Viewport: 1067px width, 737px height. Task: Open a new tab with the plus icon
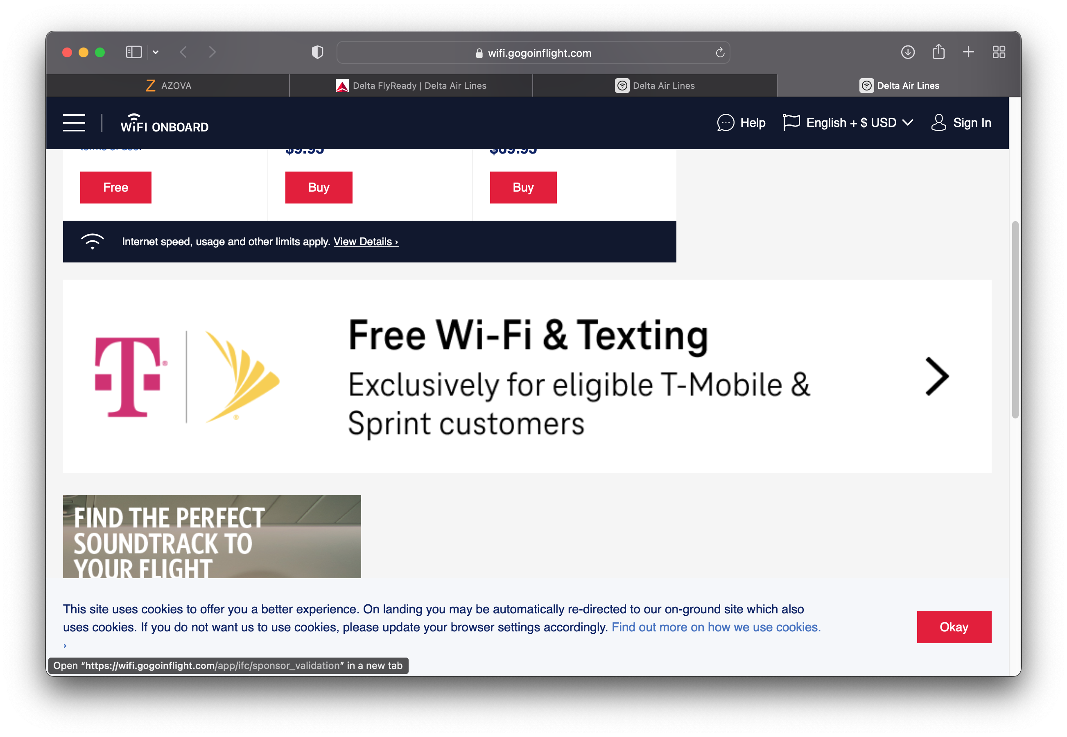[x=969, y=52]
